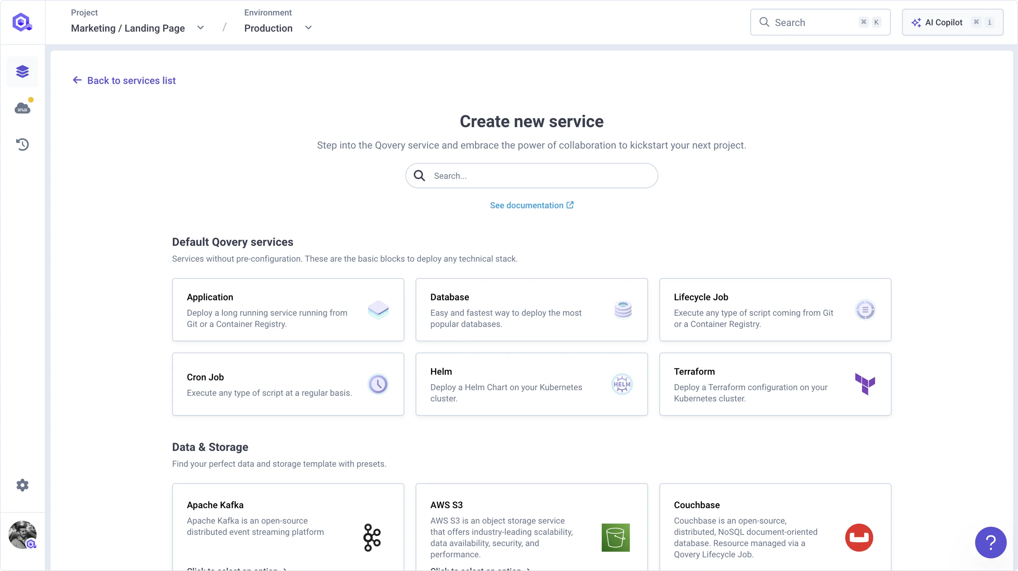Image resolution: width=1018 pixels, height=571 pixels.
Task: Choose the Cron Job service card
Action: tap(288, 384)
